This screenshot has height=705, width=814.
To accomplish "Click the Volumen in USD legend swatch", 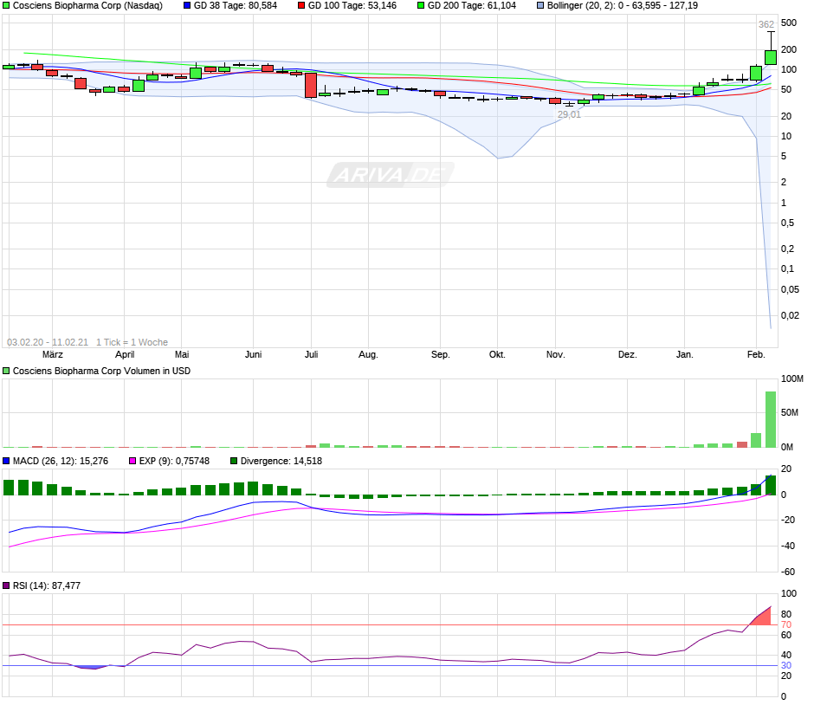I will coord(6,371).
